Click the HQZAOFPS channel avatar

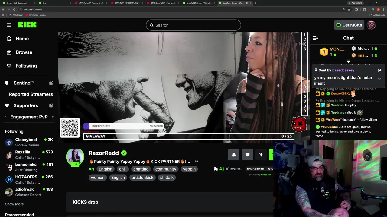(x=9, y=180)
